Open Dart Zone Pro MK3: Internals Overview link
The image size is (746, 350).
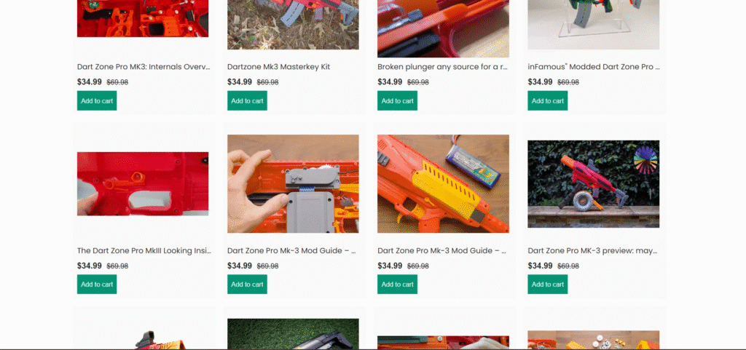144,67
